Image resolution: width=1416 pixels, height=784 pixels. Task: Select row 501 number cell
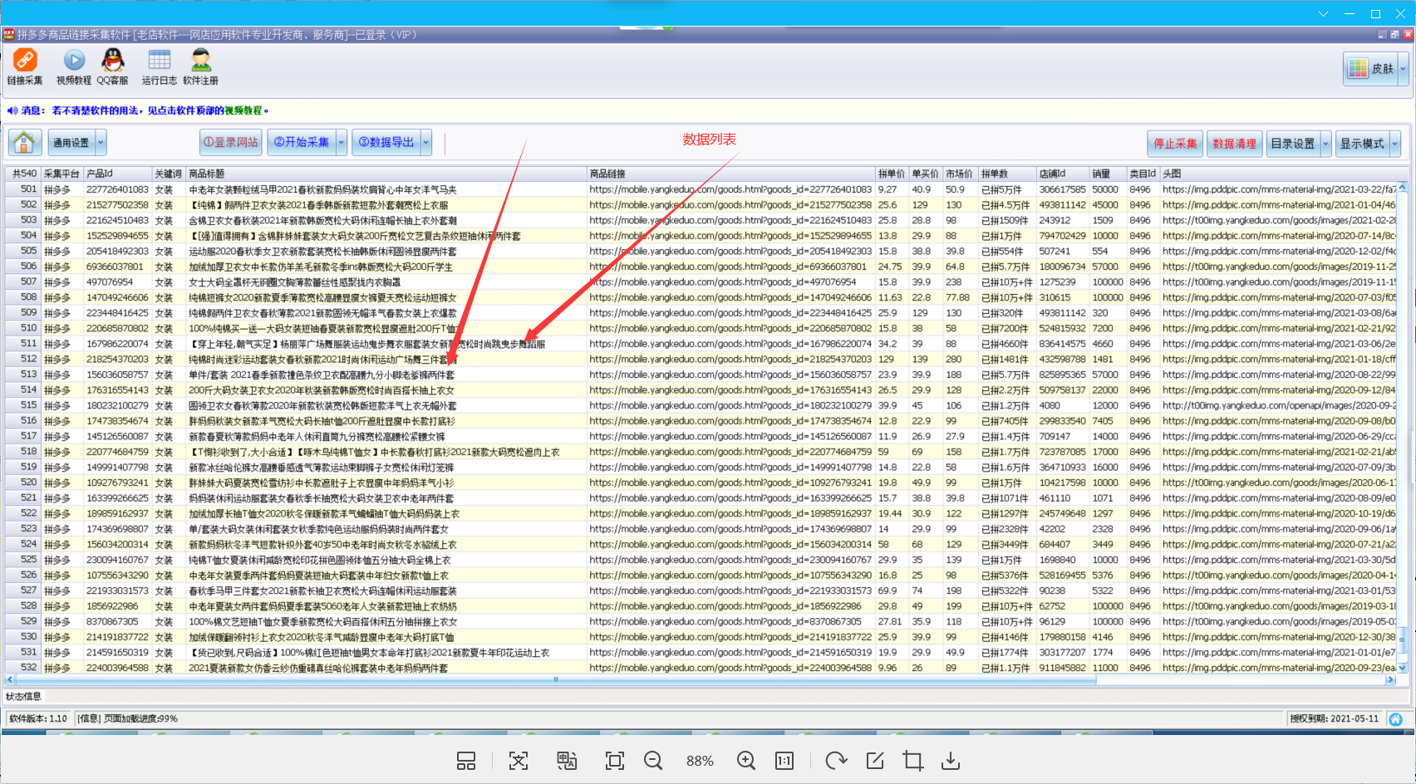coord(23,189)
